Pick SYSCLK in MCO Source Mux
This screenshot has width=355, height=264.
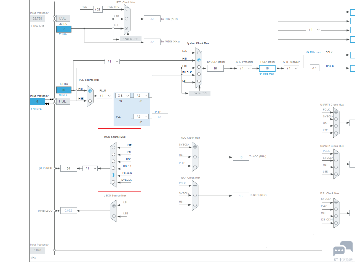(113, 182)
